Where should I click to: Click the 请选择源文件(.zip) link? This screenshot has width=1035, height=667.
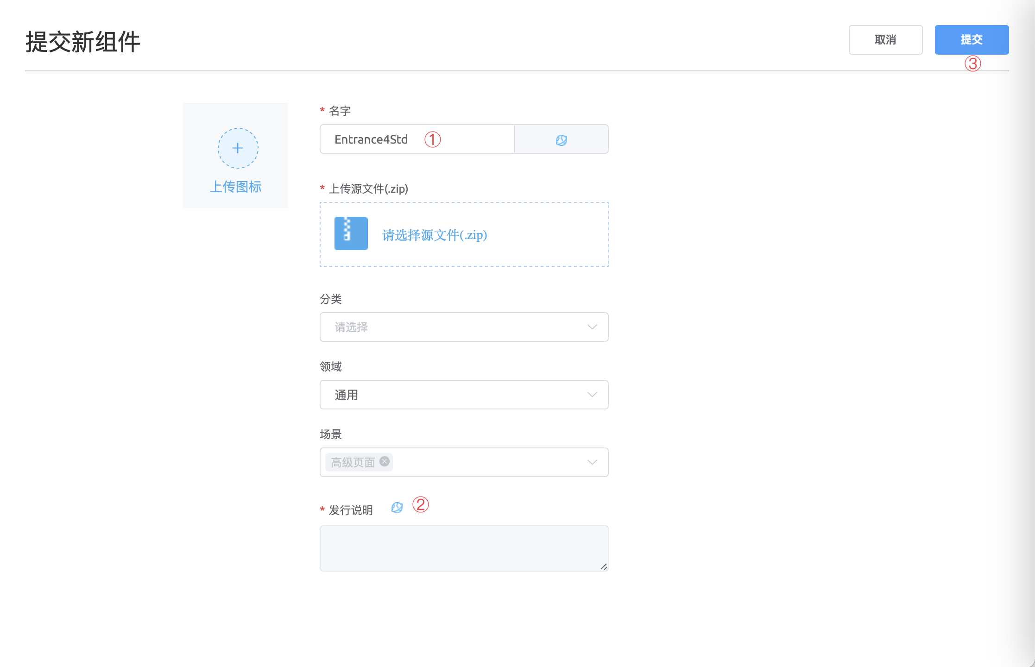point(435,235)
